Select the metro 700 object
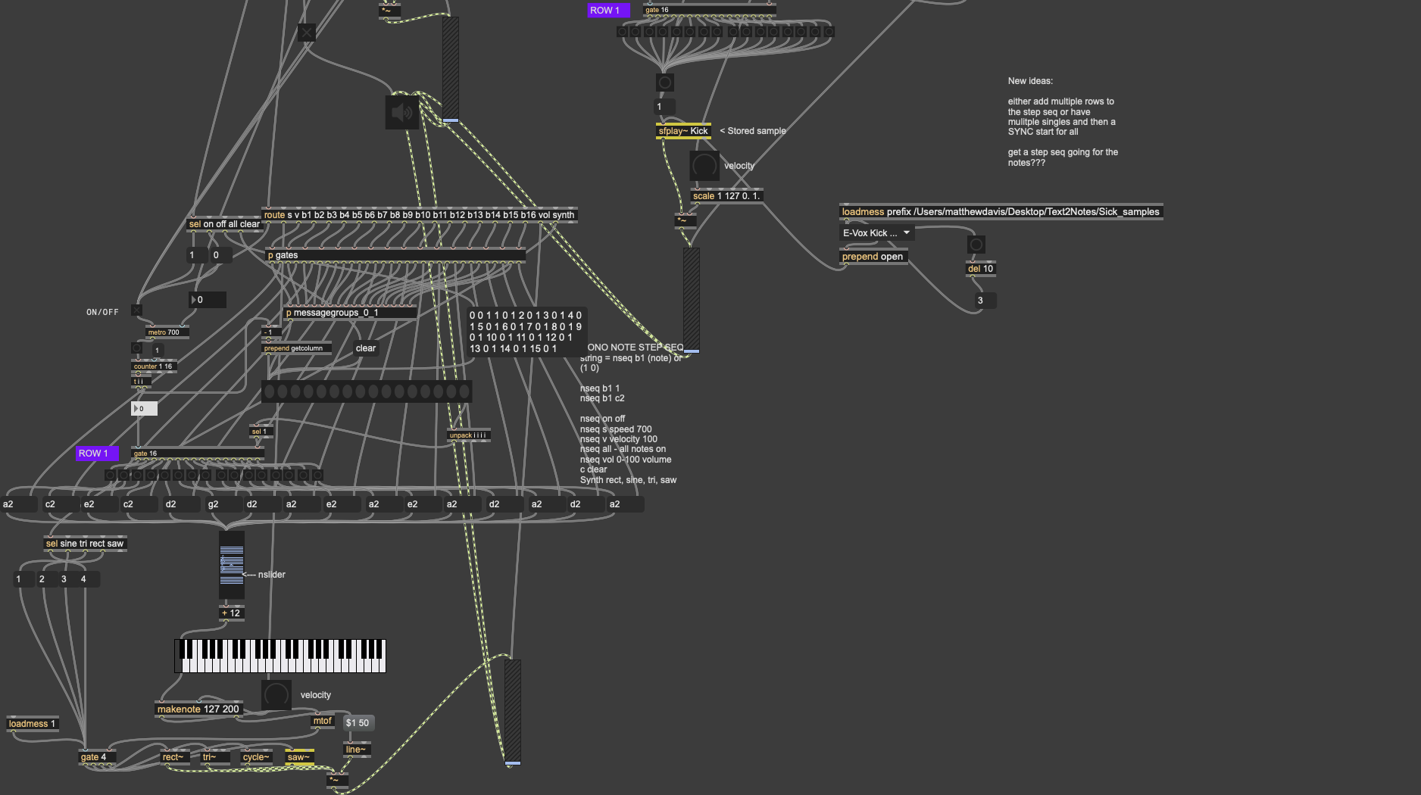The image size is (1421, 795). coord(167,332)
